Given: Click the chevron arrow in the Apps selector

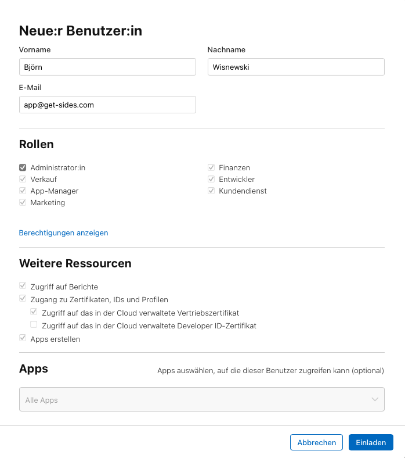Looking at the screenshot, I should tap(375, 399).
